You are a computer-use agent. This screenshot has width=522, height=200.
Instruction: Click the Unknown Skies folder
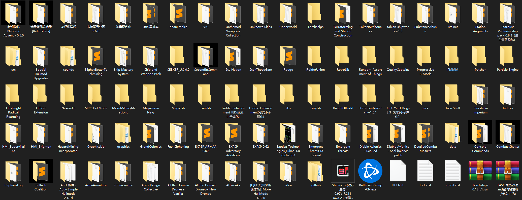pyautogui.click(x=260, y=13)
